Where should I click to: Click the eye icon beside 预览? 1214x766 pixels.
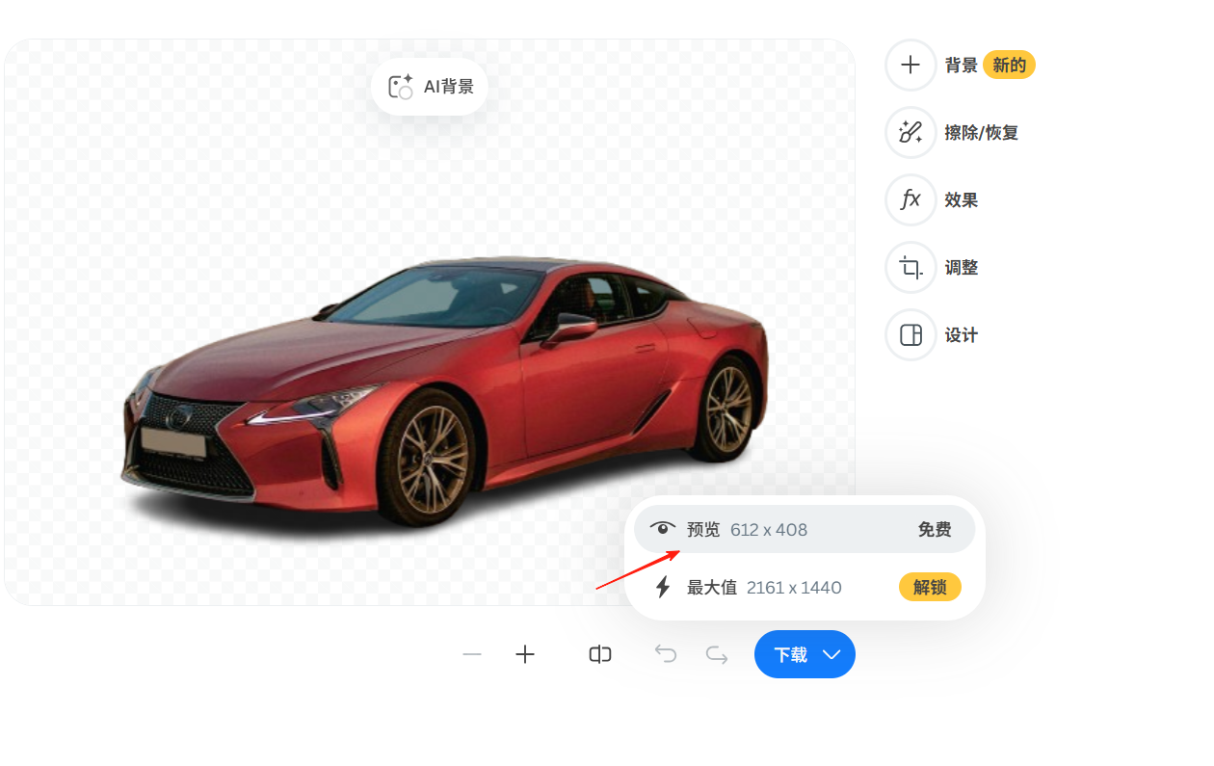click(x=663, y=529)
